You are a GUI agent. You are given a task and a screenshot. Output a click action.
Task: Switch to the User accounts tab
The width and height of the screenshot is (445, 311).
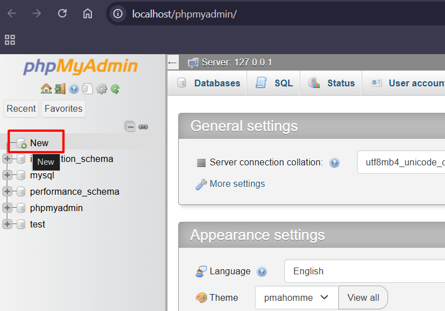tap(404, 83)
